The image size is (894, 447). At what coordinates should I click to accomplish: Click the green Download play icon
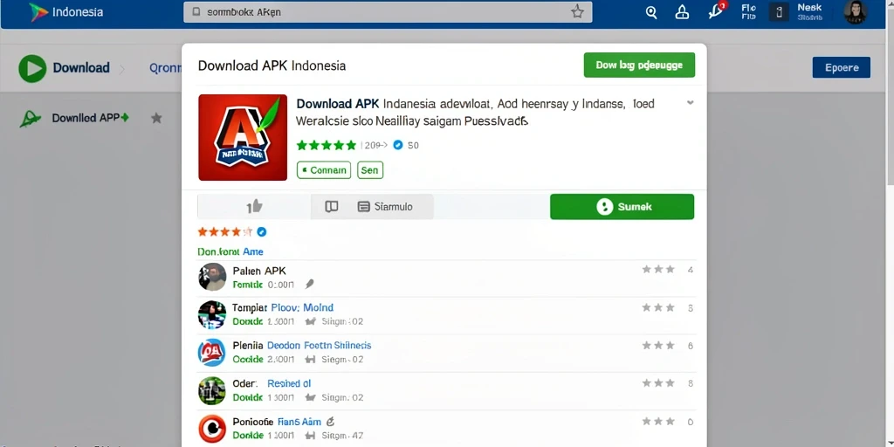point(32,68)
